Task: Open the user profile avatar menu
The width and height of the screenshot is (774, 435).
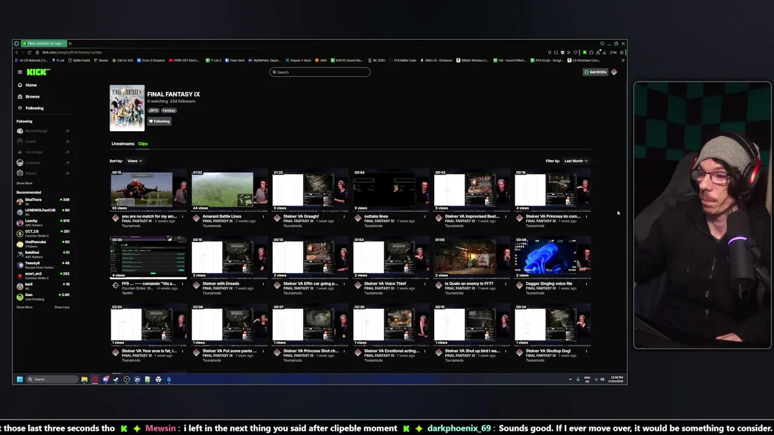Action: pyautogui.click(x=614, y=72)
